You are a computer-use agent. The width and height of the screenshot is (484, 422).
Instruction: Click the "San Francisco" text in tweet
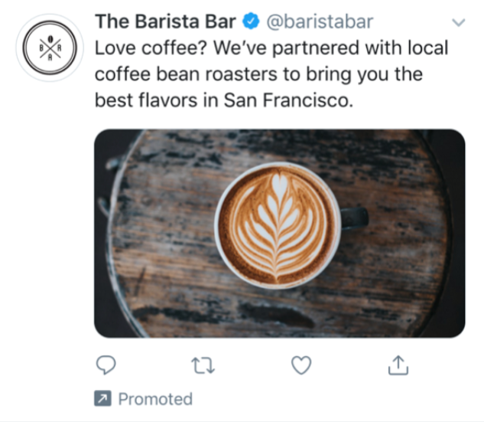pyautogui.click(x=288, y=100)
